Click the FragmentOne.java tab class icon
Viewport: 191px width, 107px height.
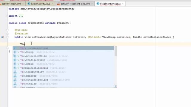click(98, 4)
